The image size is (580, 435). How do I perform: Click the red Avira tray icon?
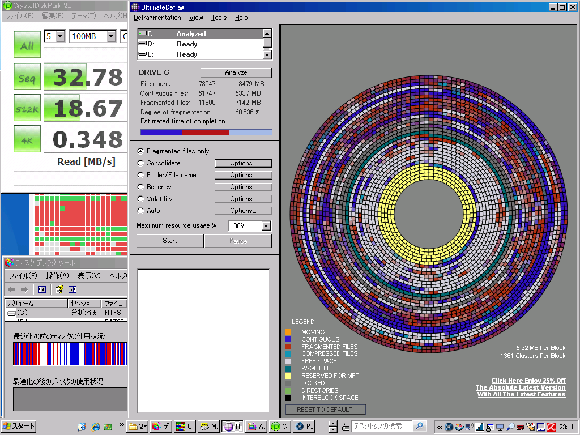[550, 427]
